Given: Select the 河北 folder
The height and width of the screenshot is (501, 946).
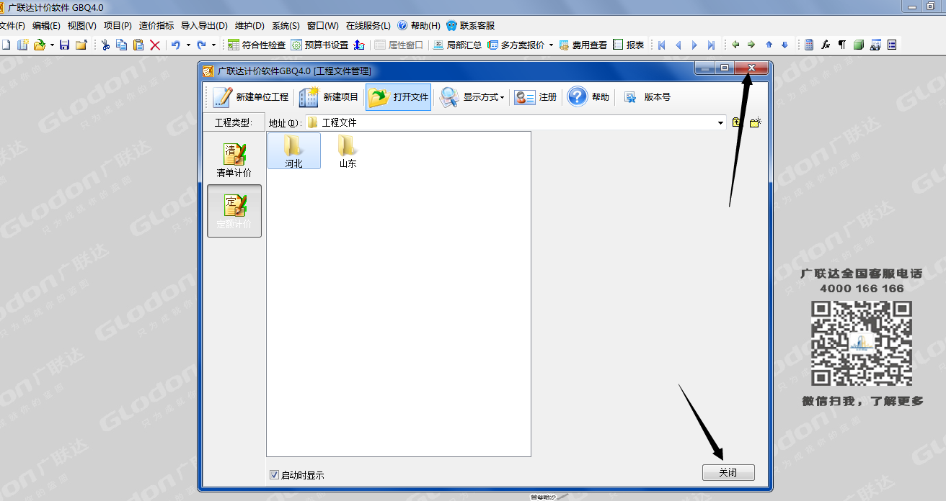Looking at the screenshot, I should tap(293, 151).
